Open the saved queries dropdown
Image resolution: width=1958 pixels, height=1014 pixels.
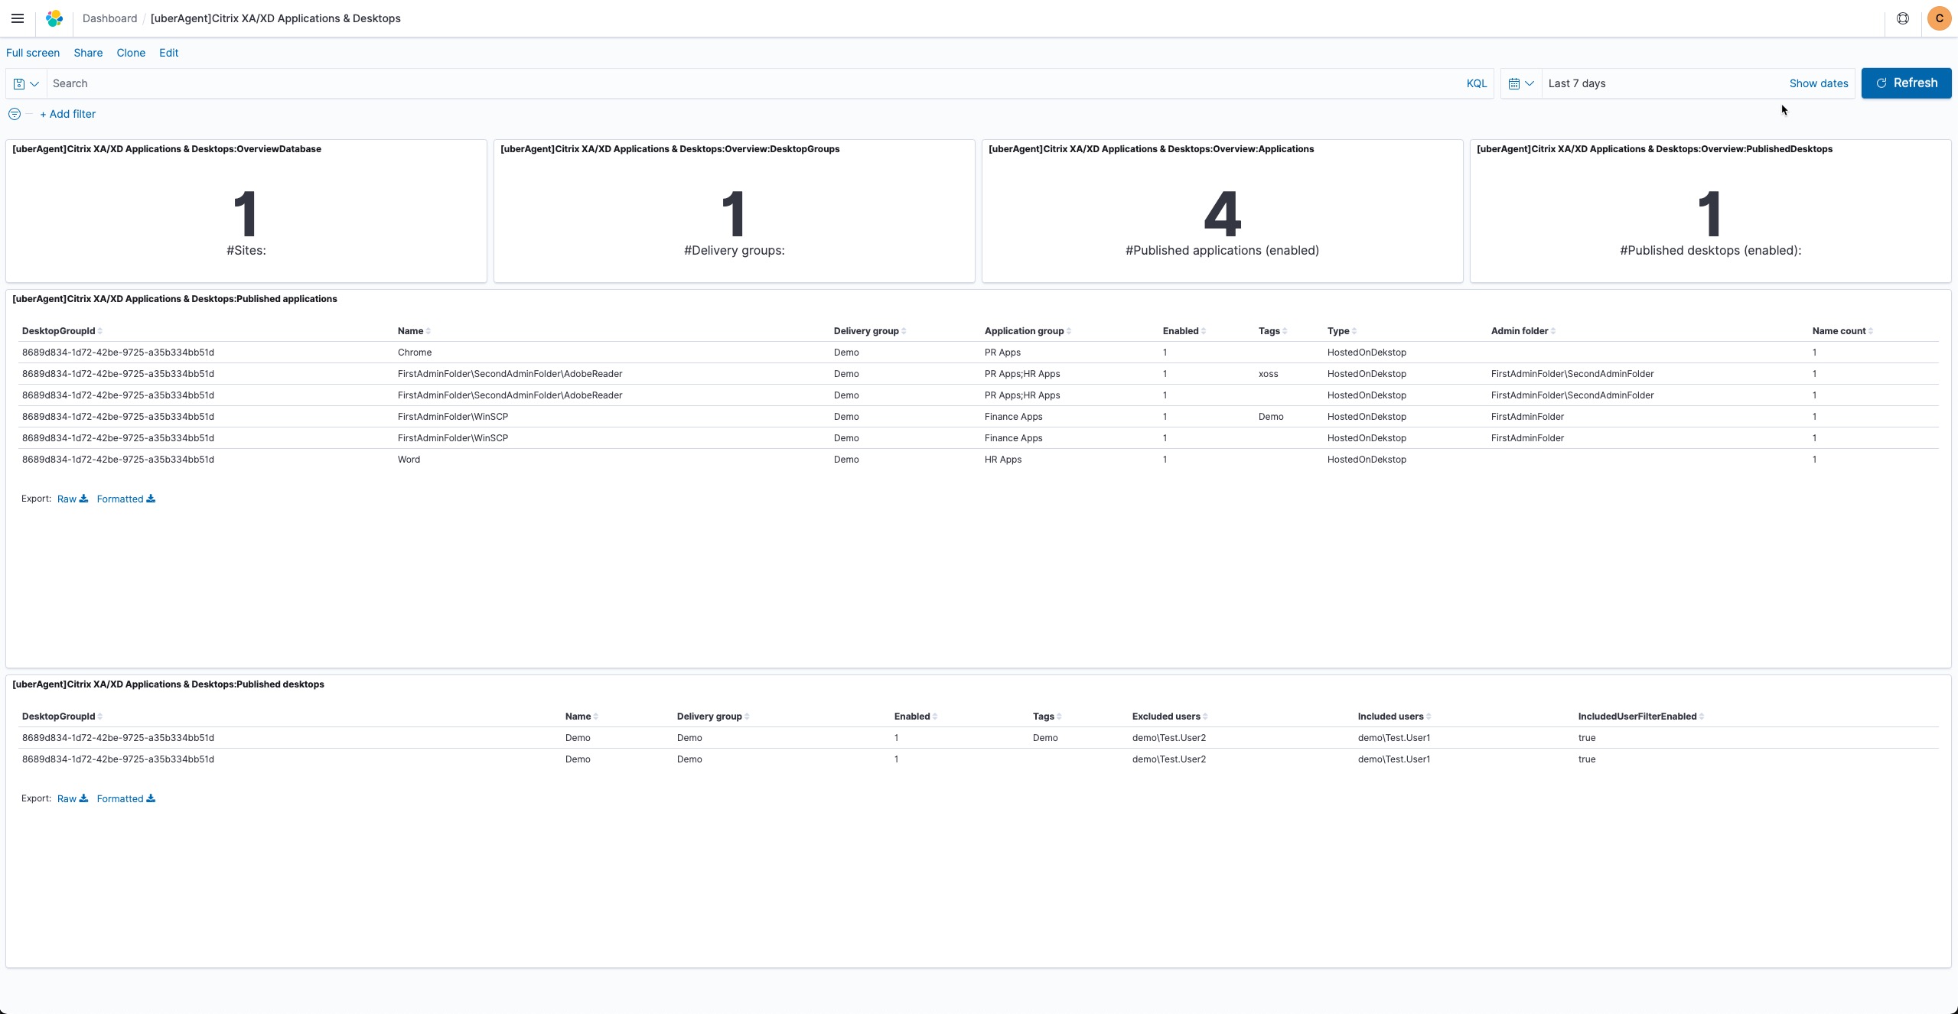click(x=26, y=83)
